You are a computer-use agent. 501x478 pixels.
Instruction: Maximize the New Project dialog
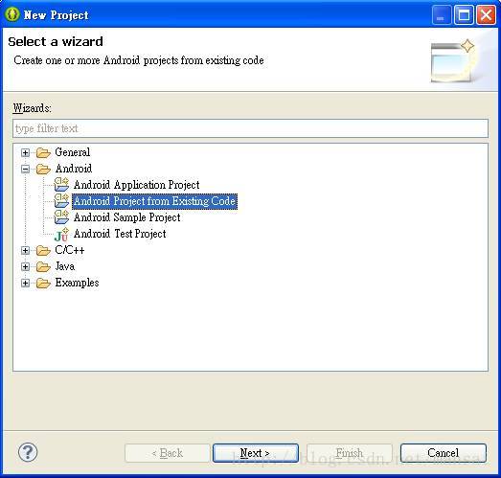[464, 15]
